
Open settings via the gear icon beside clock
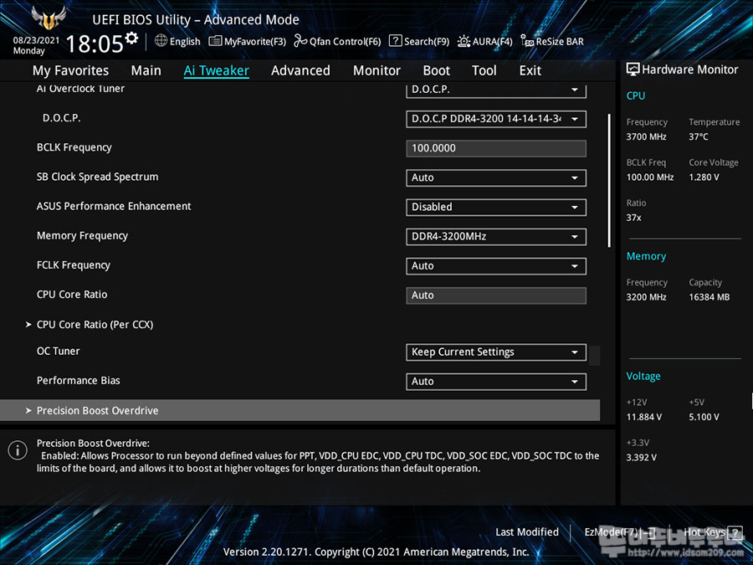(x=131, y=38)
